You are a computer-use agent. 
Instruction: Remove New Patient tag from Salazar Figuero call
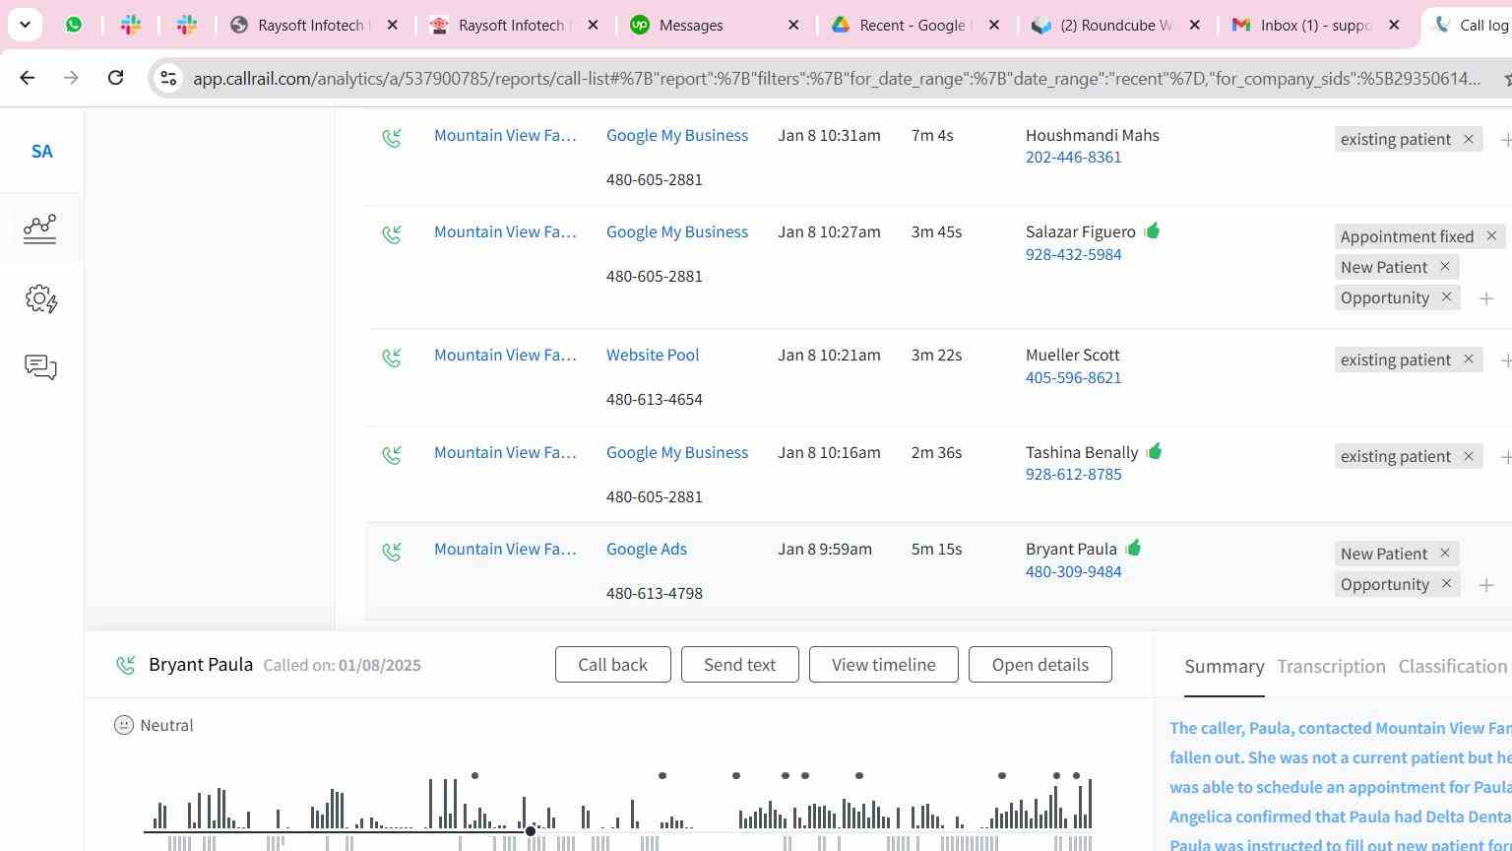(x=1445, y=267)
